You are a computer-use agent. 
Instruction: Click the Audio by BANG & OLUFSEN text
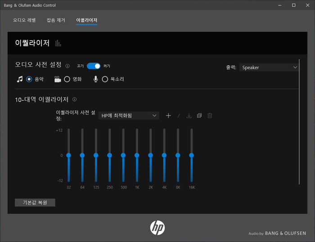pos(277,233)
